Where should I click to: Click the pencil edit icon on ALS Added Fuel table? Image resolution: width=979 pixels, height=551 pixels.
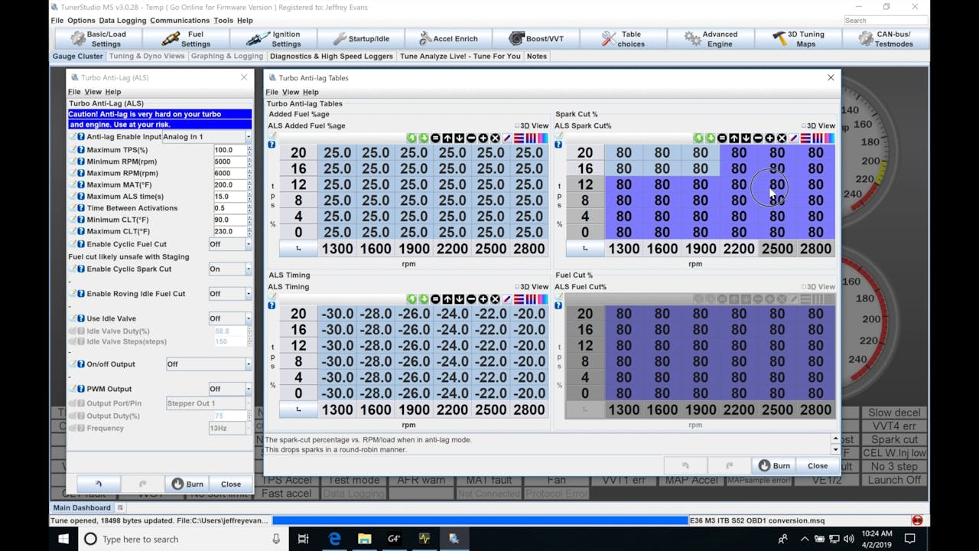pos(507,139)
